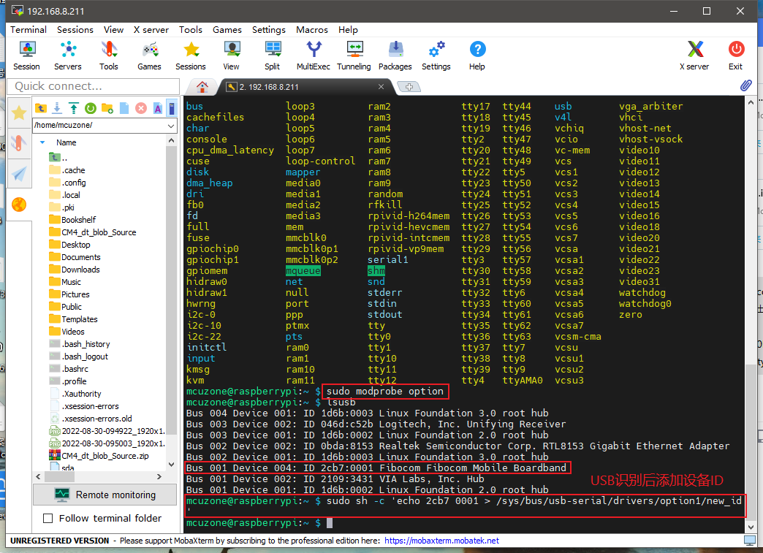Click the View toolbar icon
Screen dimensions: 763x553
point(232,56)
